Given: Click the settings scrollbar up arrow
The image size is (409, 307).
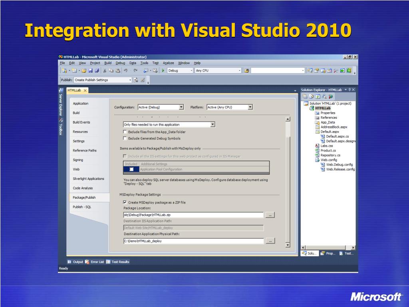Looking at the screenshot, I should pos(288,119).
